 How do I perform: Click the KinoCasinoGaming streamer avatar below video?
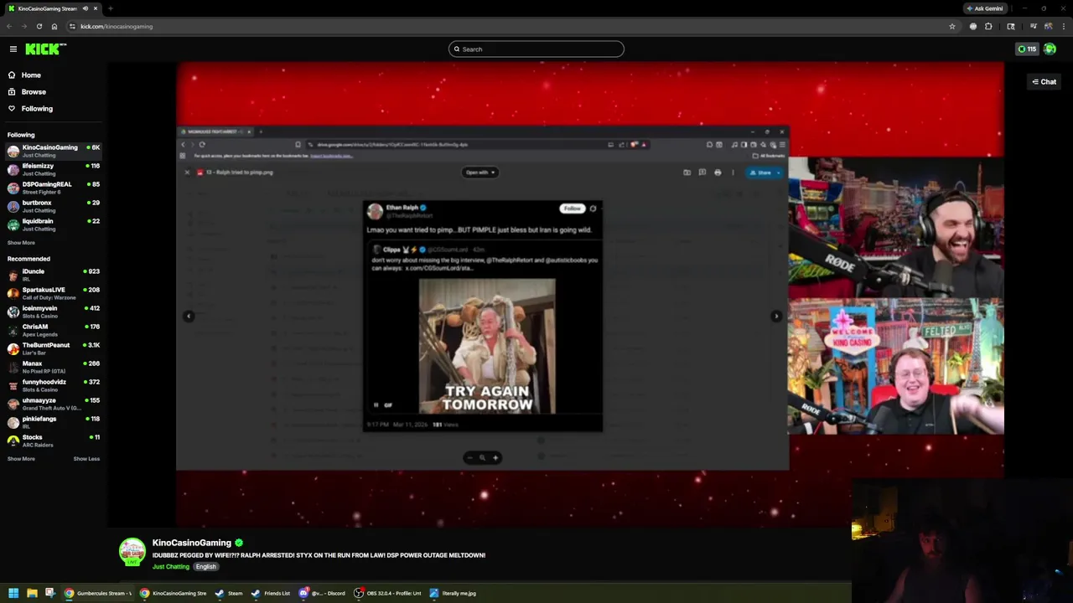[x=132, y=552]
